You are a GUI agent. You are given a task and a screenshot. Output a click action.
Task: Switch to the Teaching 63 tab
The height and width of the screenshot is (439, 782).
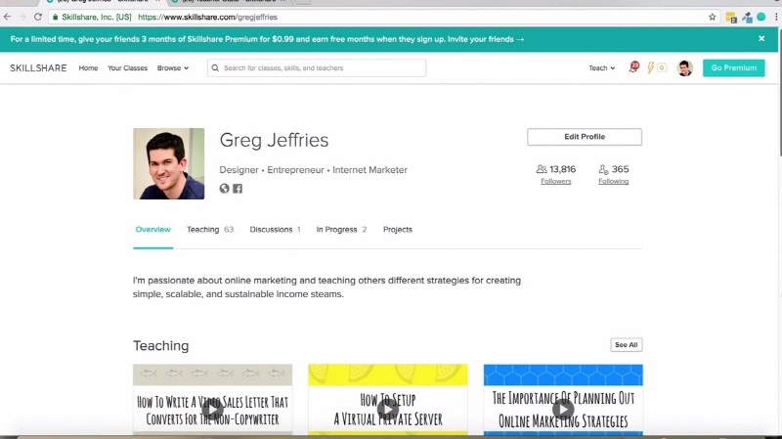click(210, 230)
